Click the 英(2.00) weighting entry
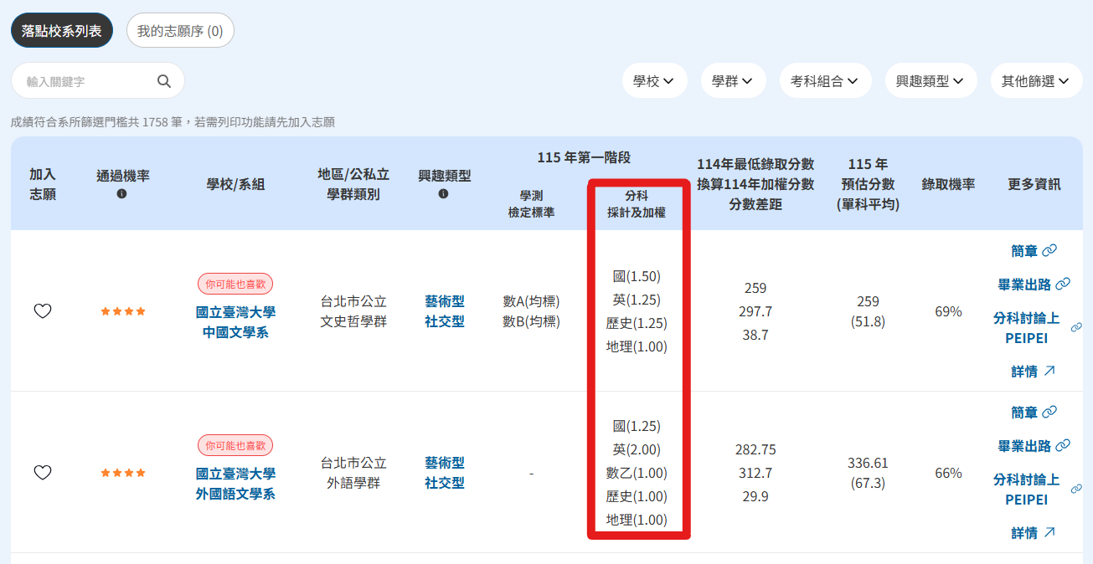Image resolution: width=1093 pixels, height=564 pixels. click(x=637, y=449)
